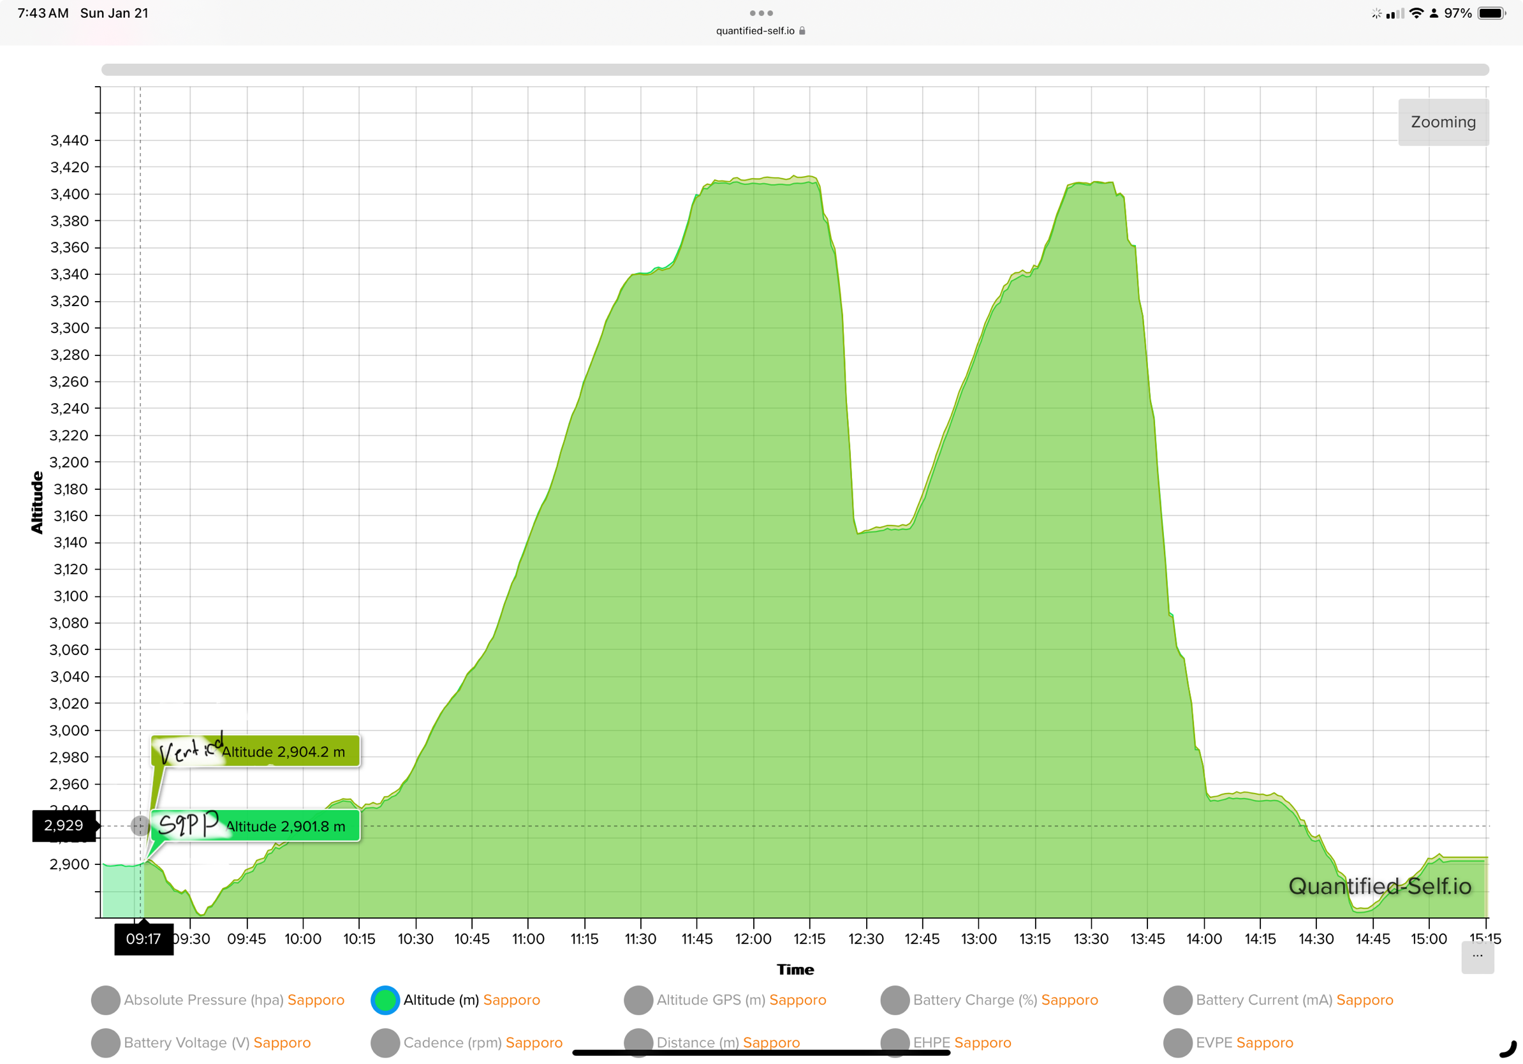Enable Altitude GPS (m) series

638,1000
